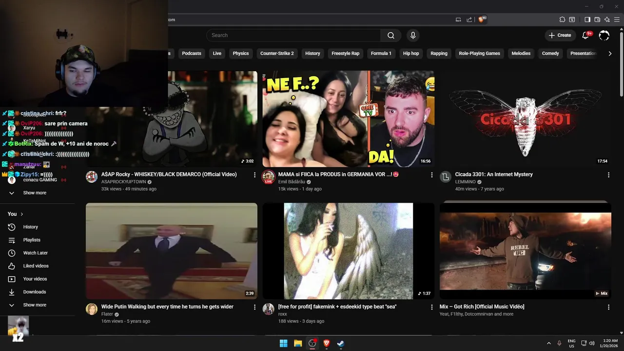Select the Formula 1 category chip

(381, 54)
